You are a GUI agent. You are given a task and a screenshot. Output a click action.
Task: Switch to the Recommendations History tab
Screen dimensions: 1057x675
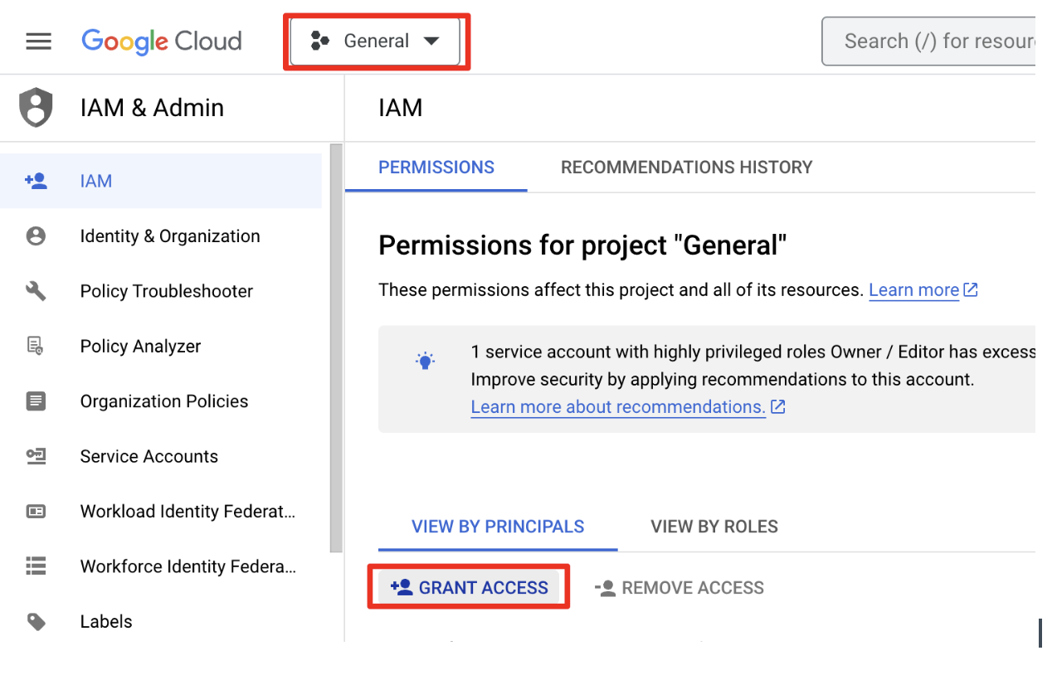(686, 168)
